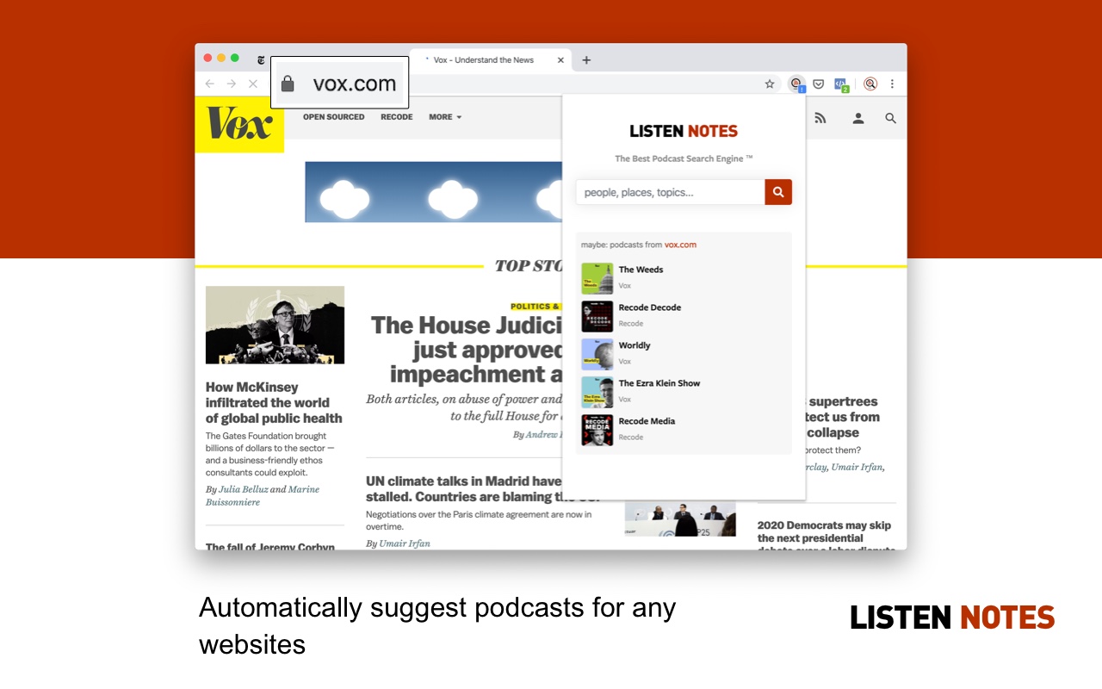
Task: Select the Vox - Understand the News tab
Action: 482,59
